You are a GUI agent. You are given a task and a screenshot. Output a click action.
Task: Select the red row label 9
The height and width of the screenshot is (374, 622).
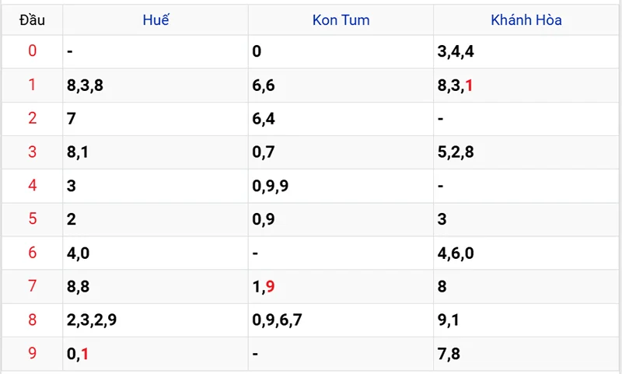[x=32, y=354]
